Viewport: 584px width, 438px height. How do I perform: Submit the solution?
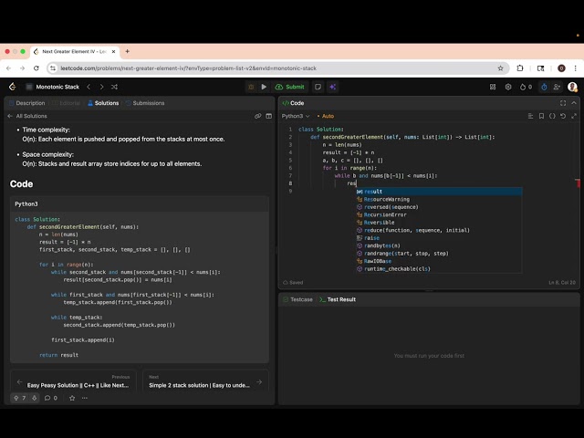click(x=290, y=87)
